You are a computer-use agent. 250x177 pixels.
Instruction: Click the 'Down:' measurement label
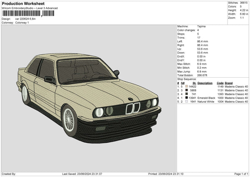click(181, 53)
